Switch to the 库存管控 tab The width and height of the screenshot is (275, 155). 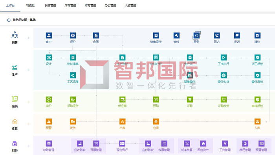point(70,5)
